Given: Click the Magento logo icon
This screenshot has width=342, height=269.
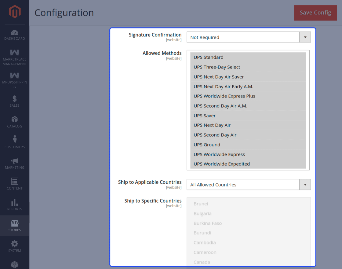Looking at the screenshot, I should (15, 12).
